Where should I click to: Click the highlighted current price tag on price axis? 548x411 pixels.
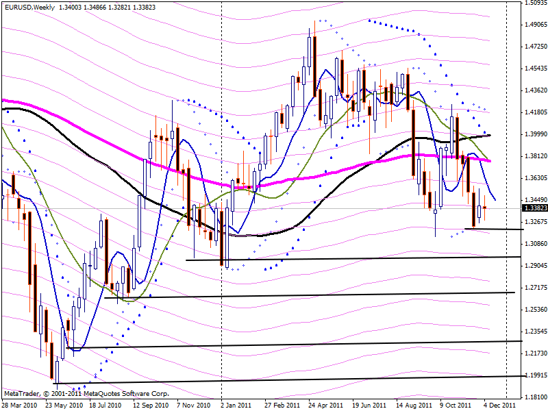click(535, 208)
